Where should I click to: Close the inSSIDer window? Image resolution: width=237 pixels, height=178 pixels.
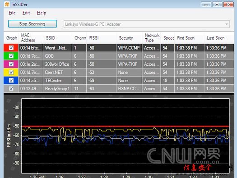228,5
